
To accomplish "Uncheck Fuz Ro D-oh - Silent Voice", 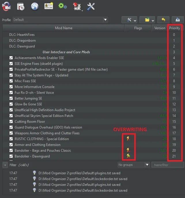I will click(x=11, y=93).
